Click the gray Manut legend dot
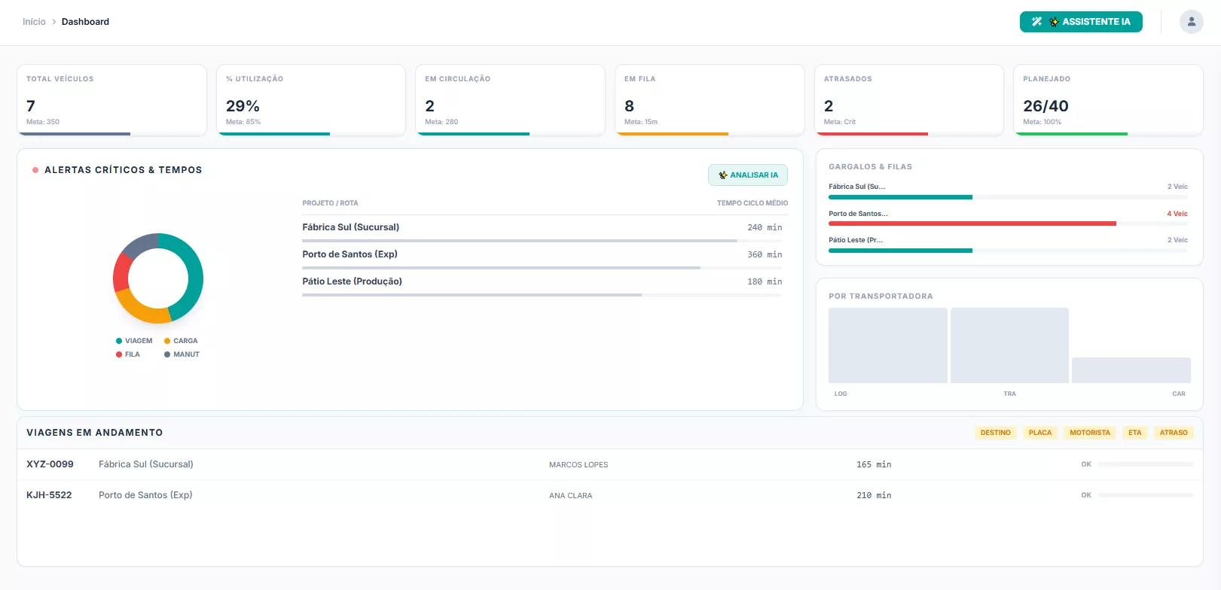The width and height of the screenshot is (1221, 590). [167, 354]
